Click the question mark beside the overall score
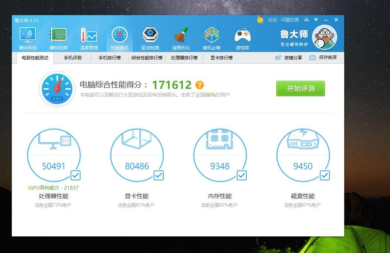This screenshot has width=390, height=253. click(x=199, y=84)
